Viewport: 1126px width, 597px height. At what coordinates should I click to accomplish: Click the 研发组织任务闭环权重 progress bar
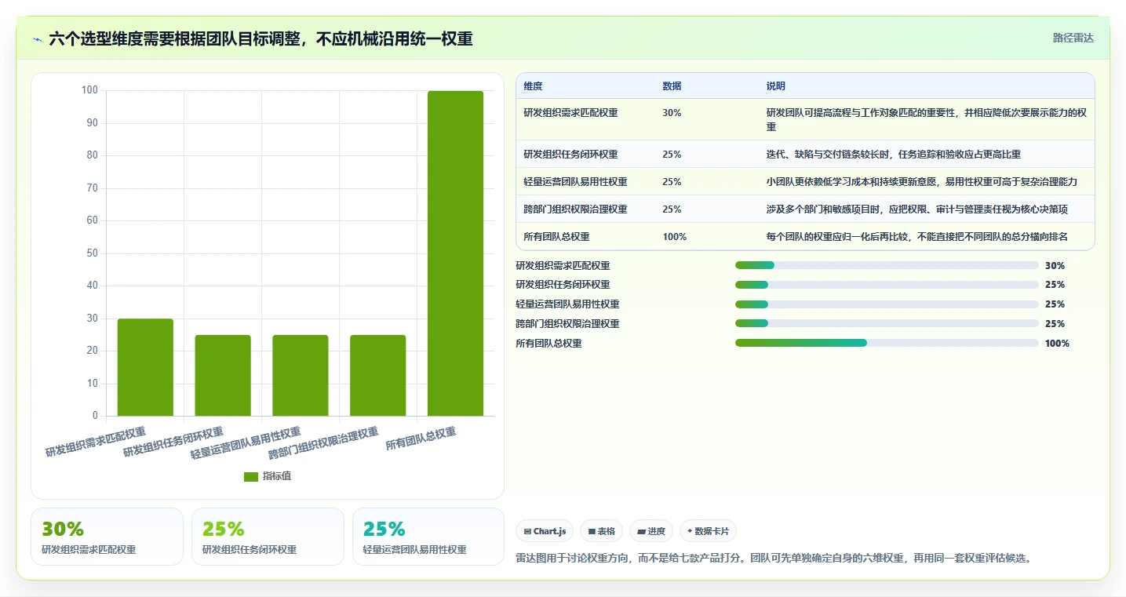coord(887,285)
